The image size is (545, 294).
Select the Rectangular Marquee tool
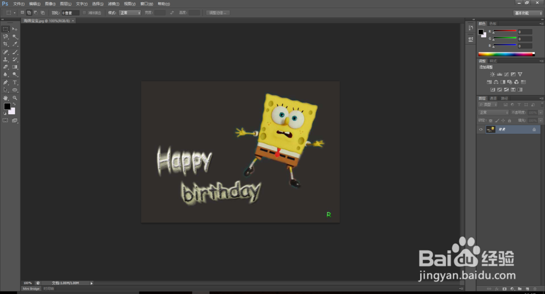coord(5,29)
